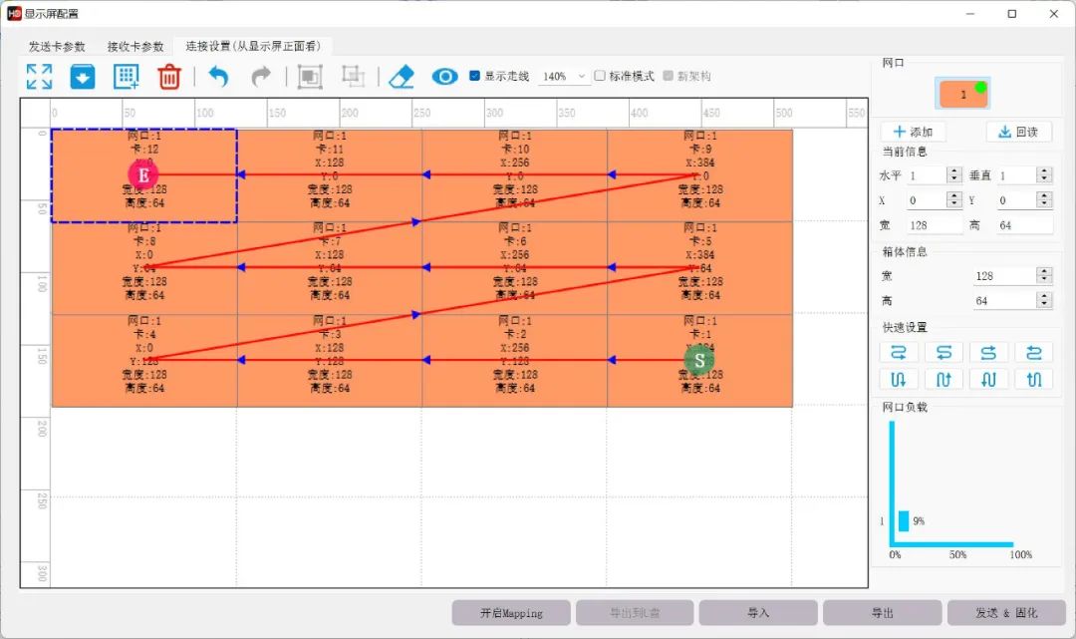The image size is (1076, 639).
Task: Click the fit-to-window expand arrows icon
Action: [39, 76]
